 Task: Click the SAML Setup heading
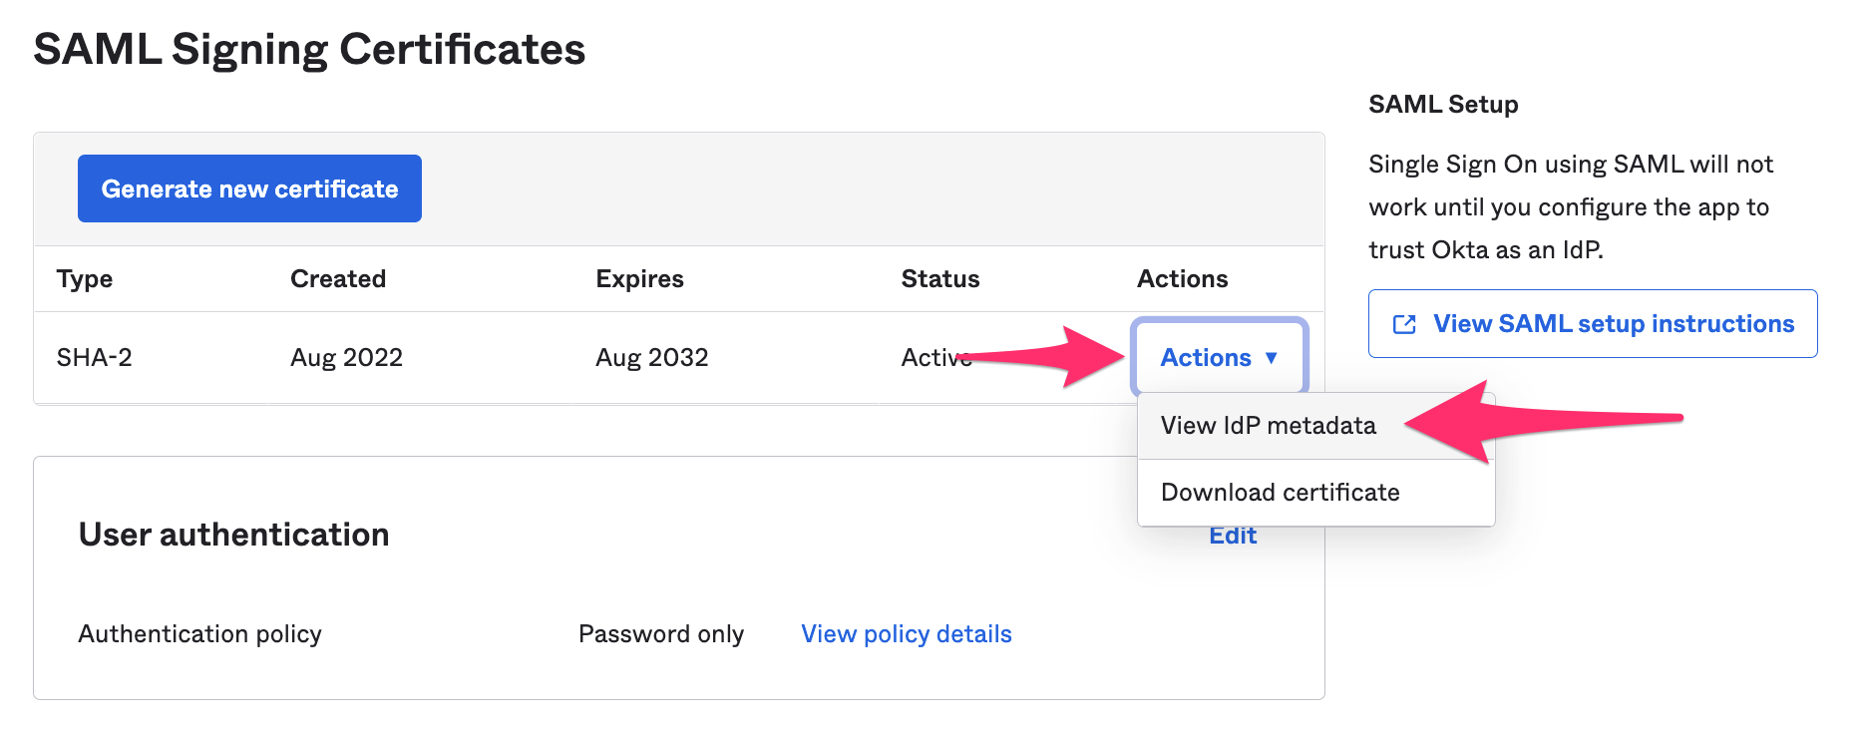[1443, 104]
